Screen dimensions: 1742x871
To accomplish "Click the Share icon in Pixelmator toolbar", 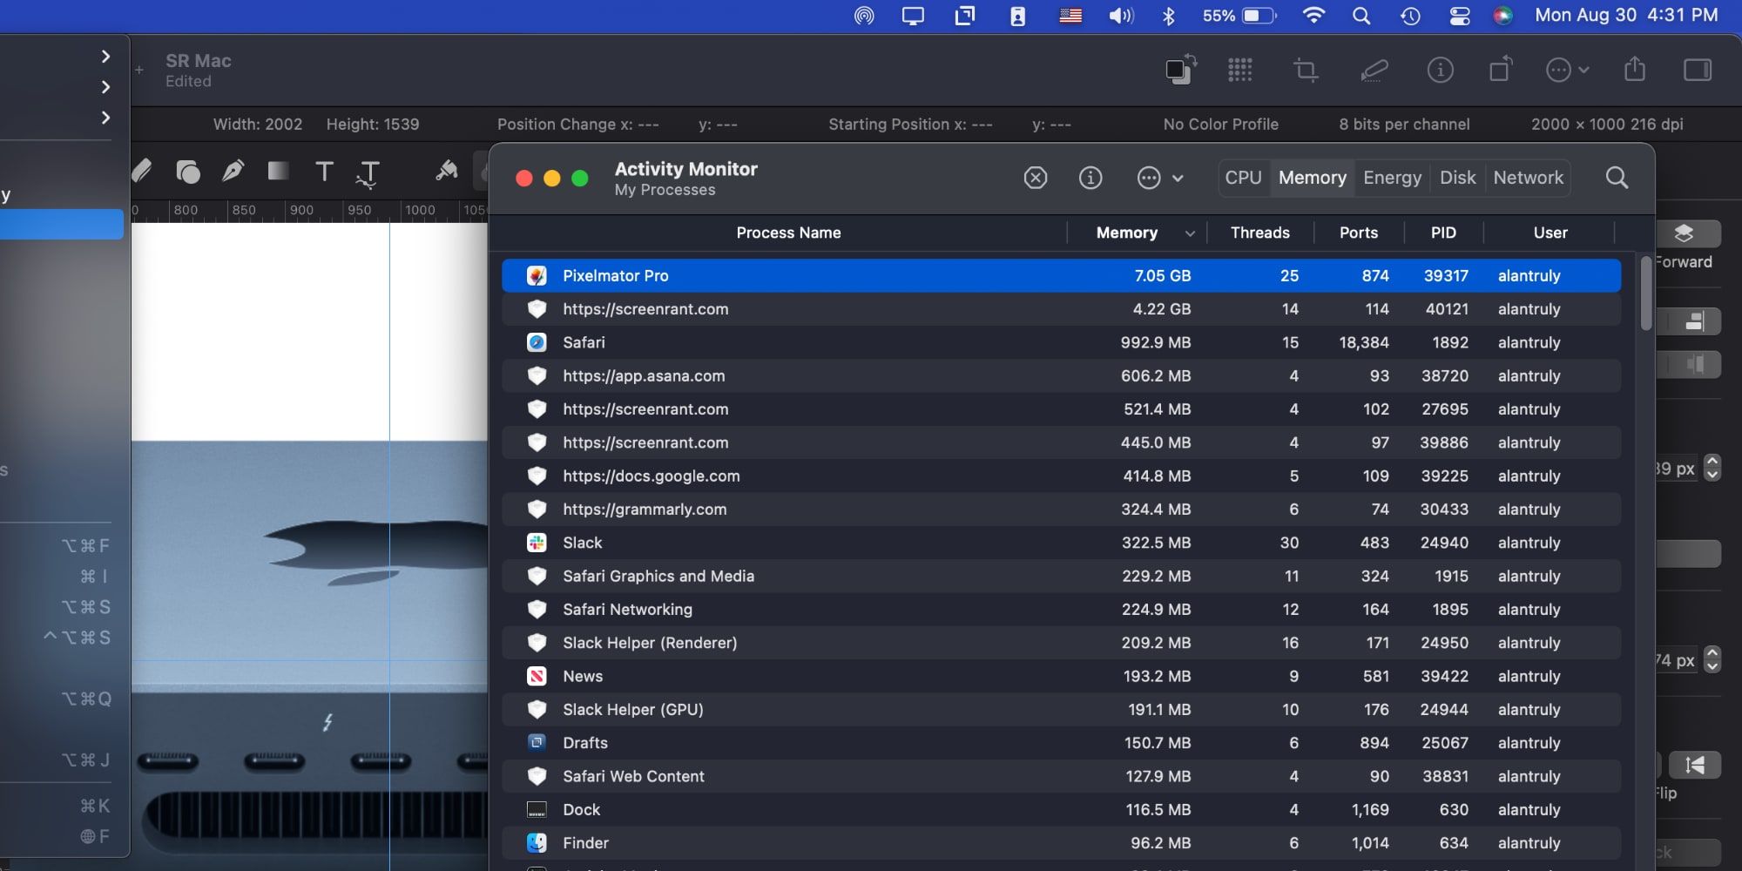I will pos(1635,71).
